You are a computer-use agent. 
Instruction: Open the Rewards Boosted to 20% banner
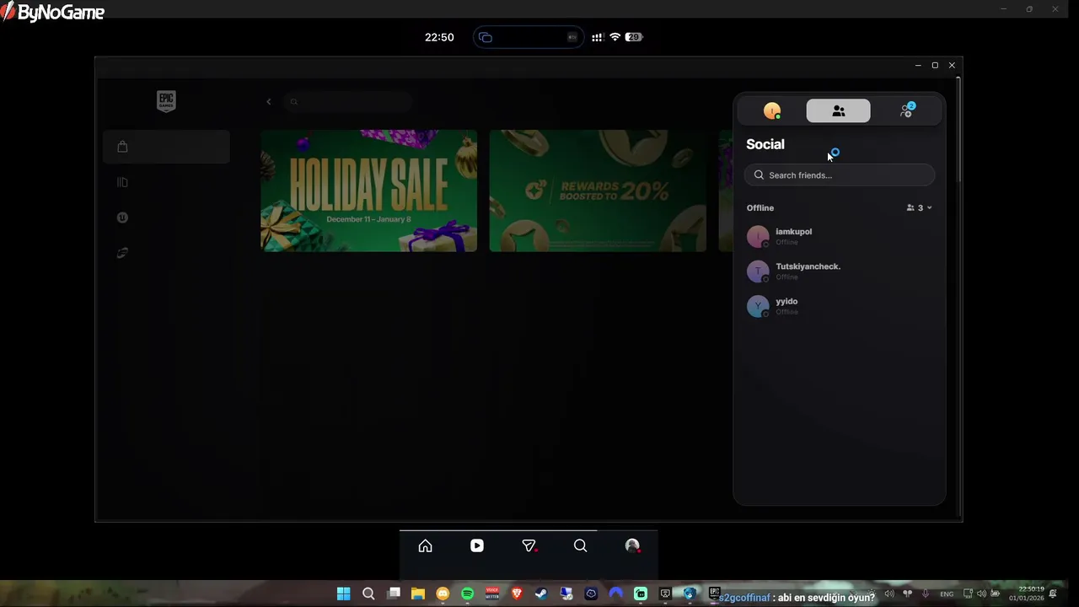(x=598, y=191)
